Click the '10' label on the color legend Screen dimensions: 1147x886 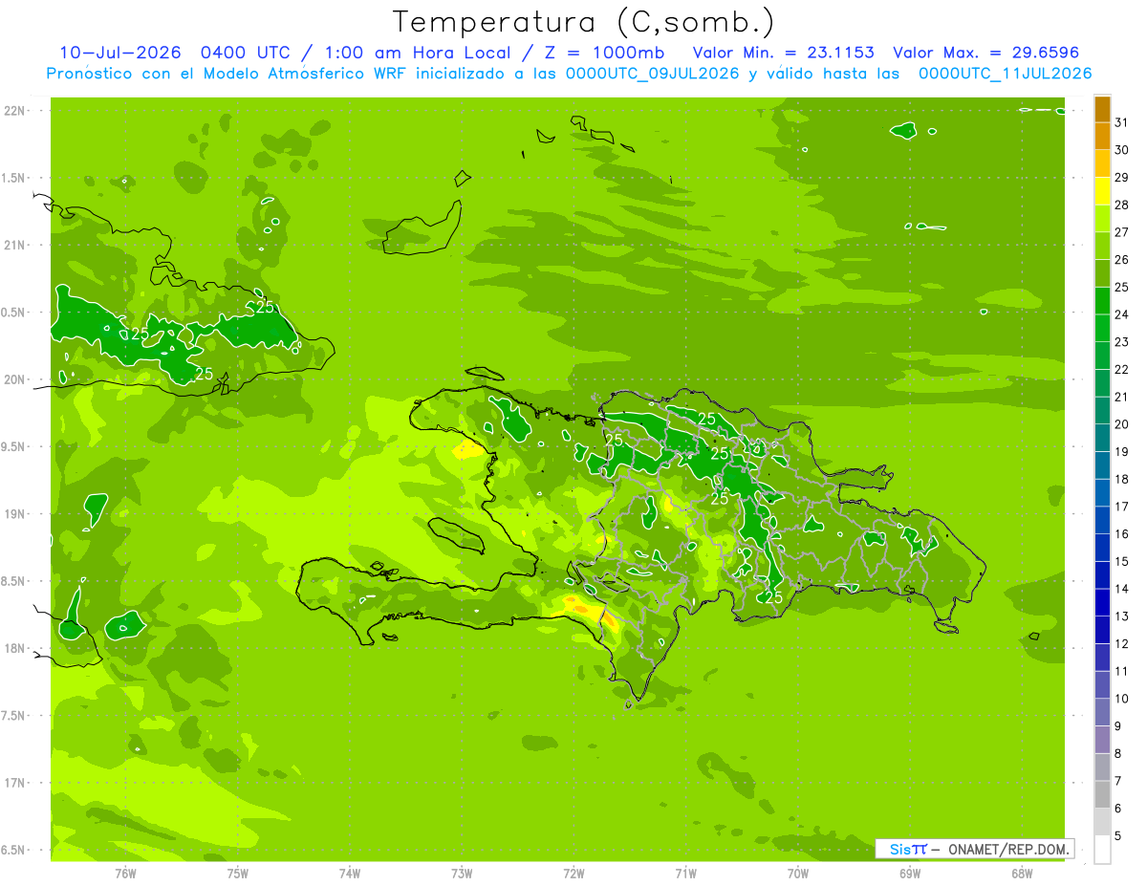(x=1121, y=699)
